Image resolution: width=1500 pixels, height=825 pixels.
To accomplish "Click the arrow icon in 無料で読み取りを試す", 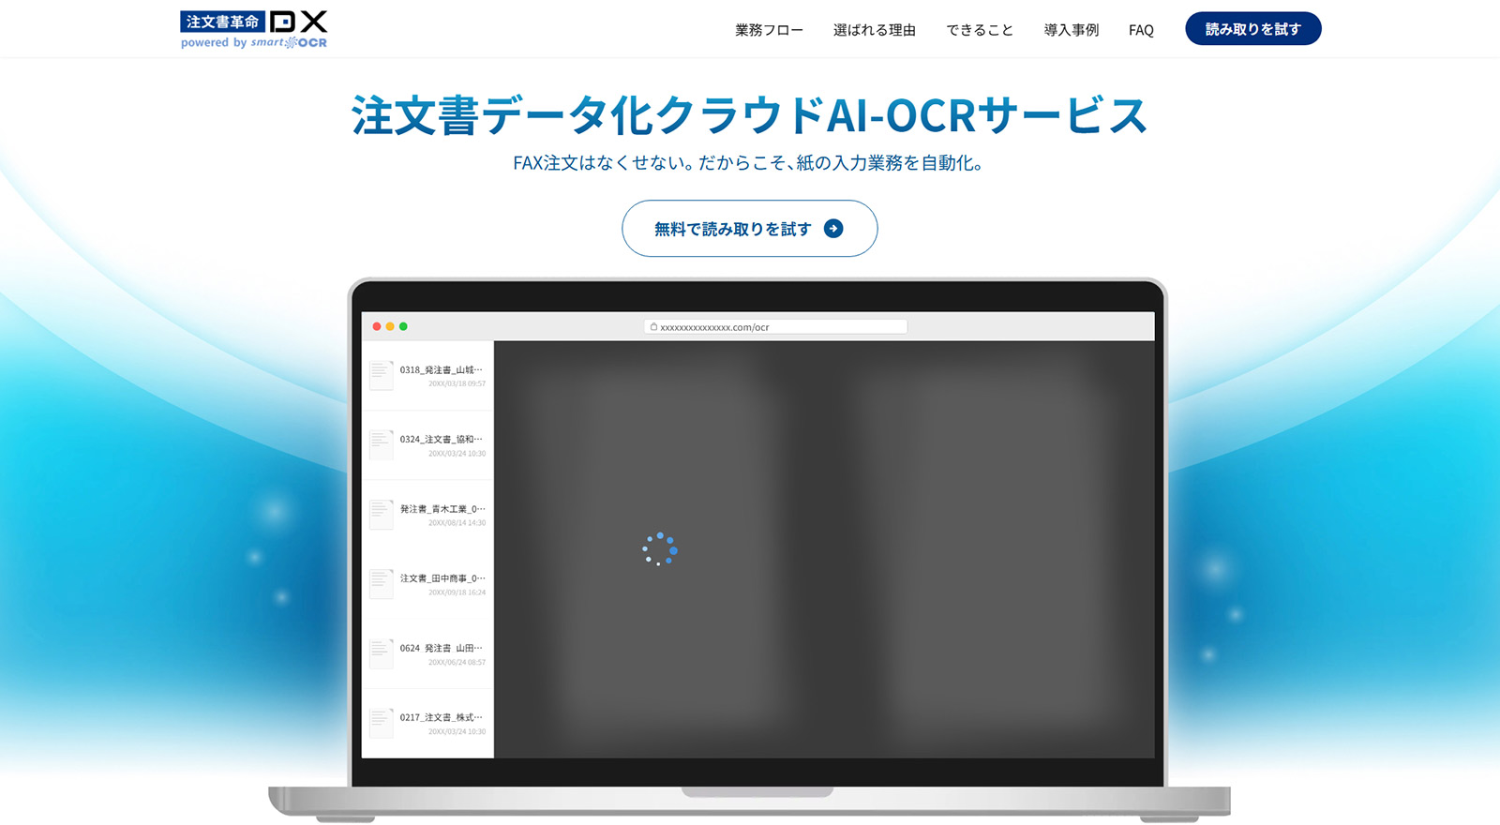I will (832, 229).
